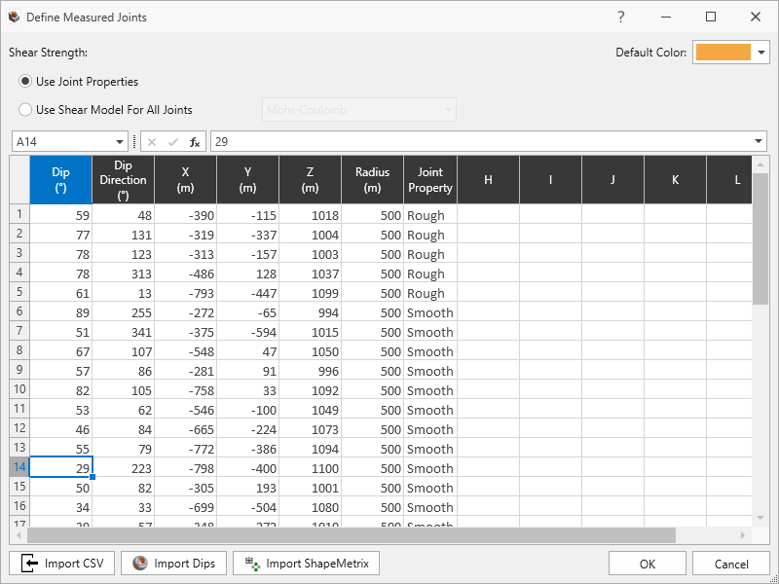Screen dimensions: 779x584
Task: Click the formula bar cancel X icon
Action: (x=152, y=142)
